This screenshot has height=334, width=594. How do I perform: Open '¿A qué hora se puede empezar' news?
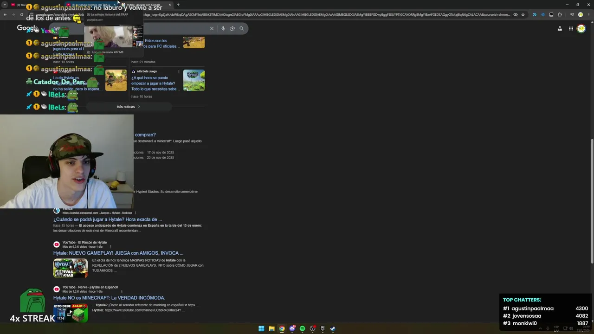tap(155, 83)
